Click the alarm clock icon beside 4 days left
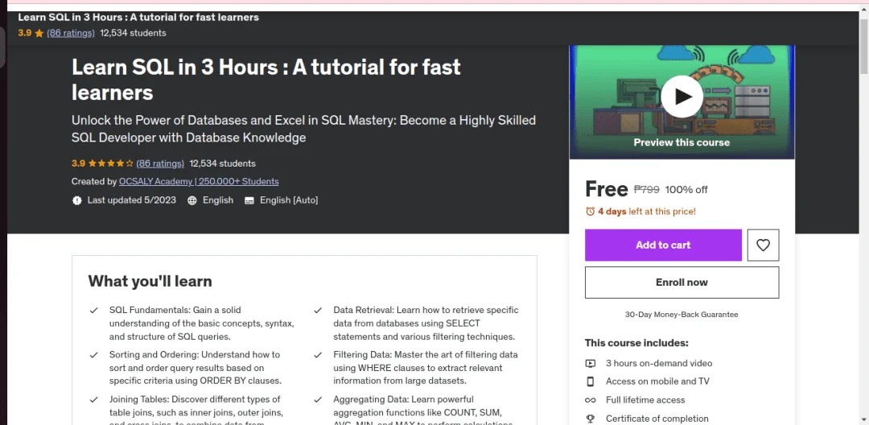 [591, 211]
